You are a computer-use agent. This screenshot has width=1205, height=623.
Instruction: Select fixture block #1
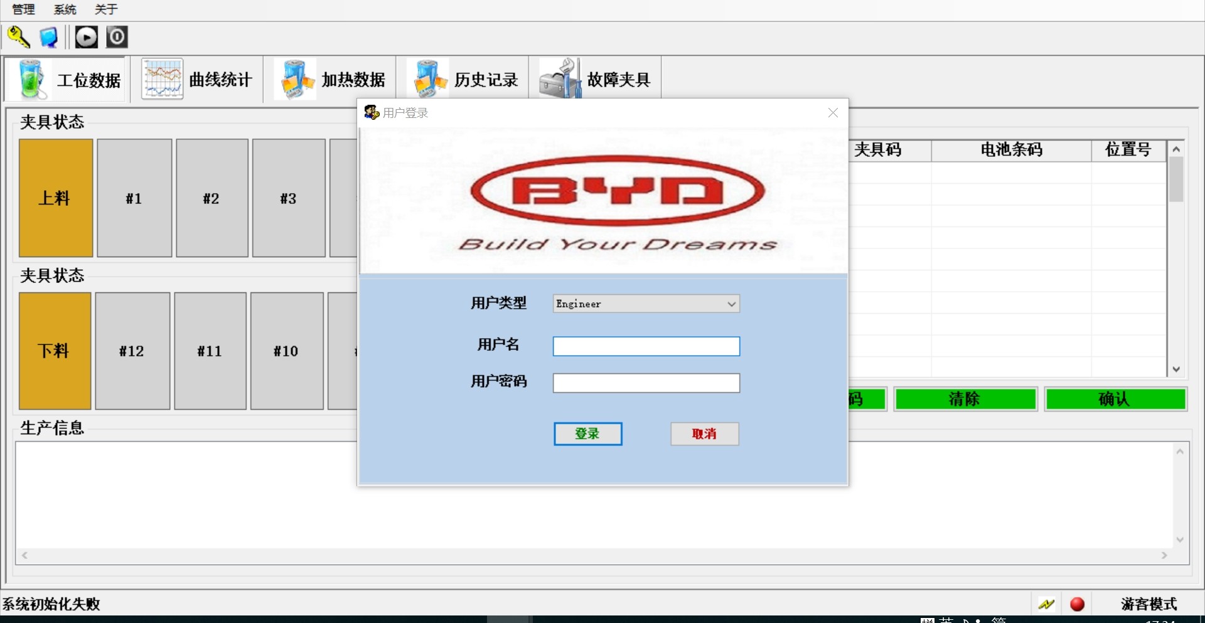[134, 198]
